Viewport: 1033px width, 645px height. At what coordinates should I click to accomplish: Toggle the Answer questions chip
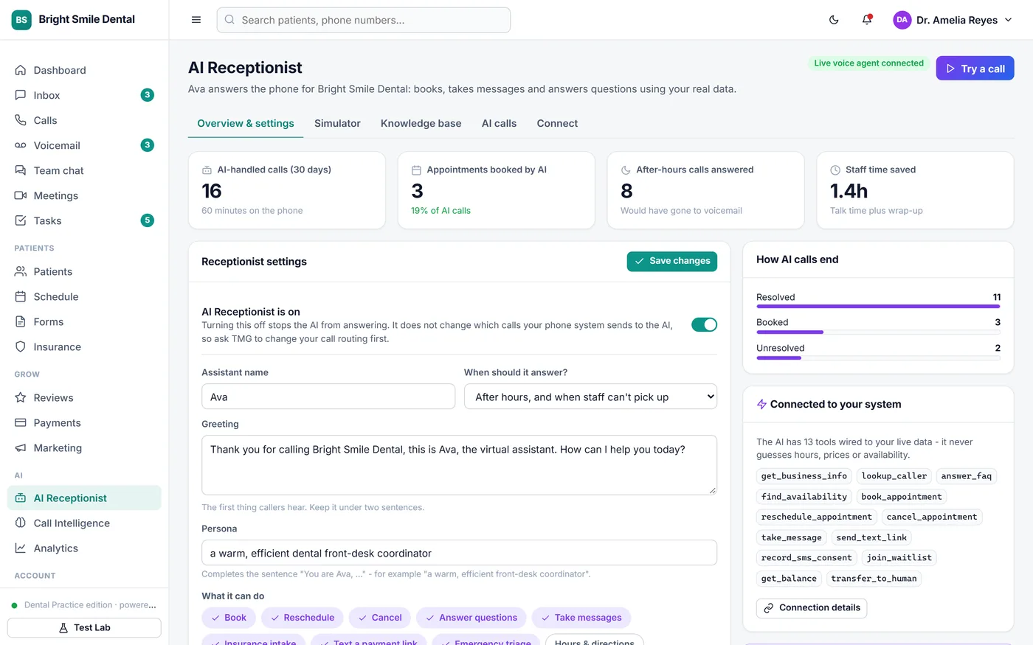pyautogui.click(x=471, y=618)
